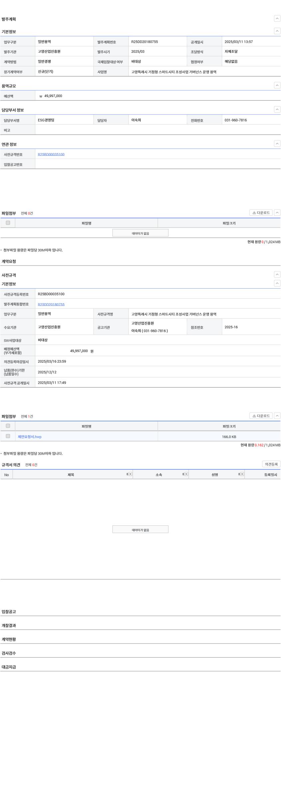This screenshot has width=281, height=797.
Task: Select the 사전규격 공개일시 2025/03/11 17:49
Action: coord(52,383)
